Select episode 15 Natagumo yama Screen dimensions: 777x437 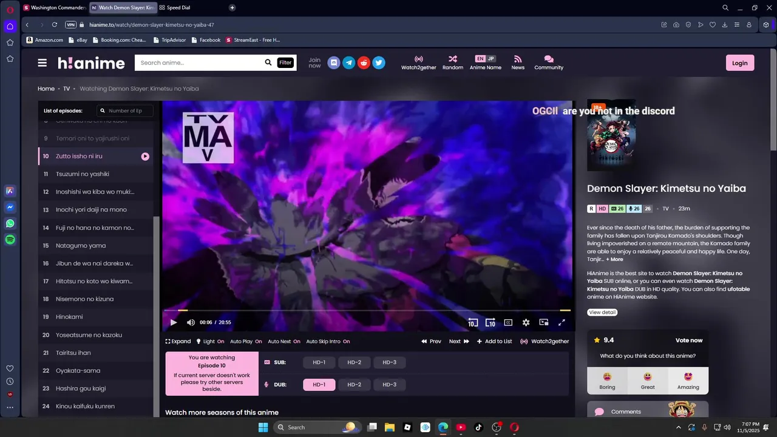click(95, 246)
